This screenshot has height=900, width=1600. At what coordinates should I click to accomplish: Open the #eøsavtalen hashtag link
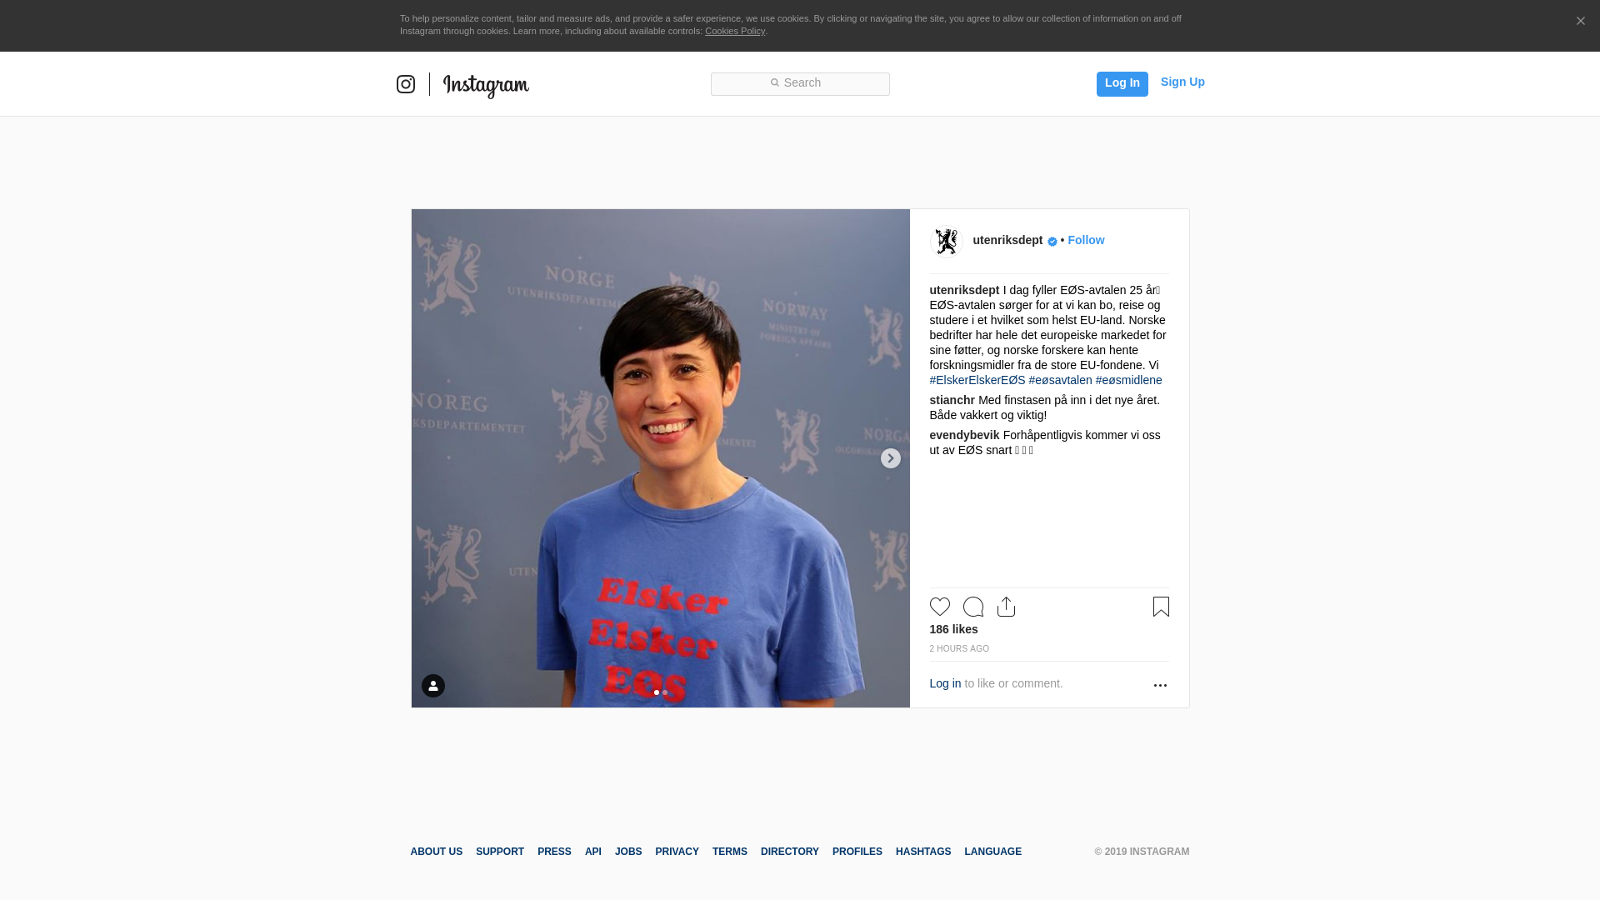(1060, 380)
